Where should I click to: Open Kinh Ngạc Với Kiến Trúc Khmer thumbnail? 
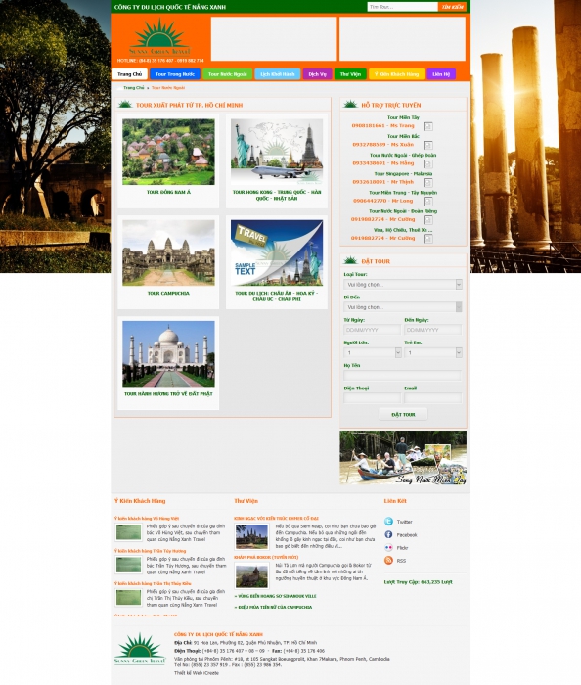(252, 536)
